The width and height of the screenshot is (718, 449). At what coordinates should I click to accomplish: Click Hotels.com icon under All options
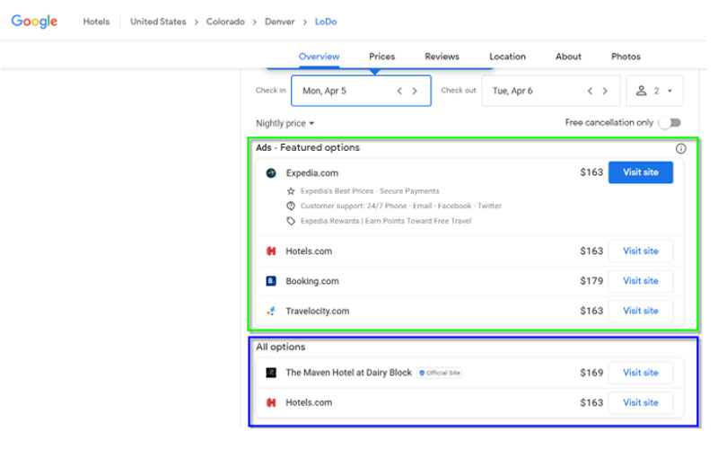[271, 402]
